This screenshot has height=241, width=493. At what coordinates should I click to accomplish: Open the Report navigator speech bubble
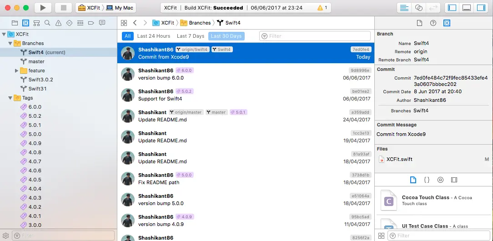(x=102, y=23)
